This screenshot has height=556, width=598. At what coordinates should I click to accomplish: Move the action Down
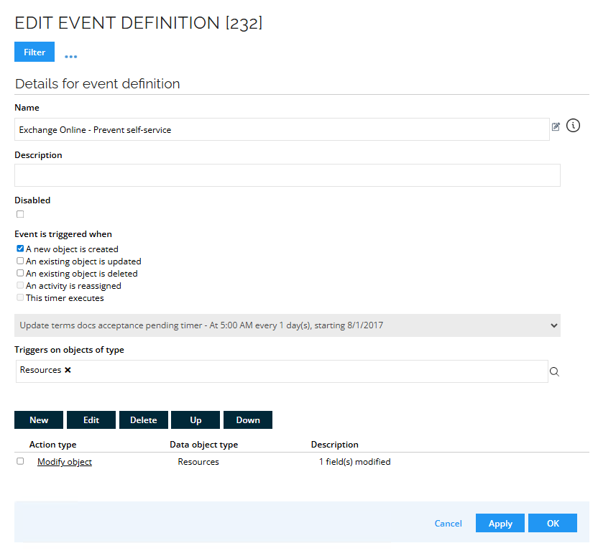pos(247,420)
